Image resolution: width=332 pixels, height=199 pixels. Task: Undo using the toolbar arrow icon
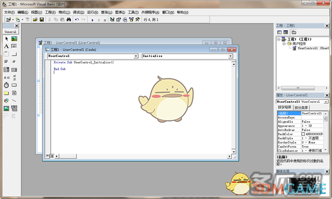77,20
